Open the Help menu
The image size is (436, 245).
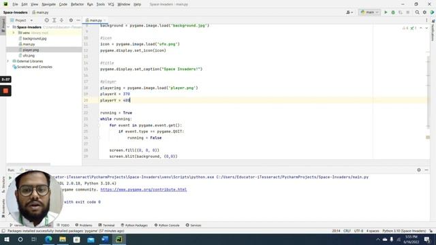pos(137,4)
